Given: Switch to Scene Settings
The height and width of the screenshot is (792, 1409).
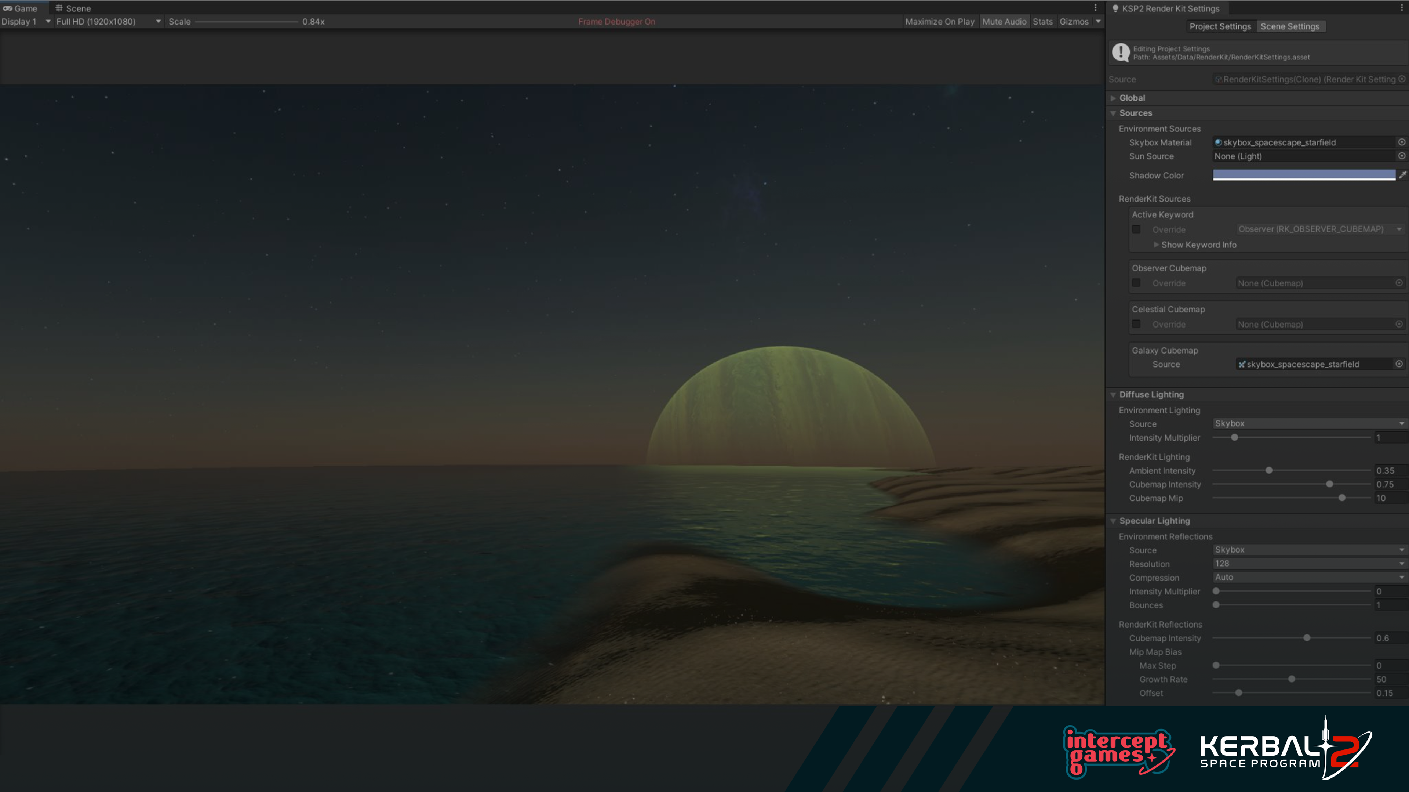Looking at the screenshot, I should (x=1290, y=26).
